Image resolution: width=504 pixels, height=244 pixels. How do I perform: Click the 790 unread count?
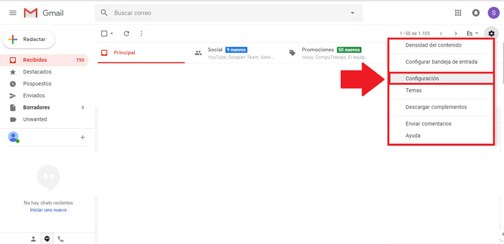tap(80, 60)
